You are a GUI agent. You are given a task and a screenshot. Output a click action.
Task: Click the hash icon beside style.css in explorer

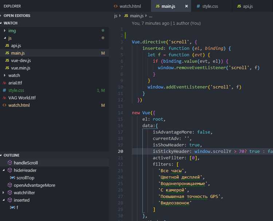point(4,90)
